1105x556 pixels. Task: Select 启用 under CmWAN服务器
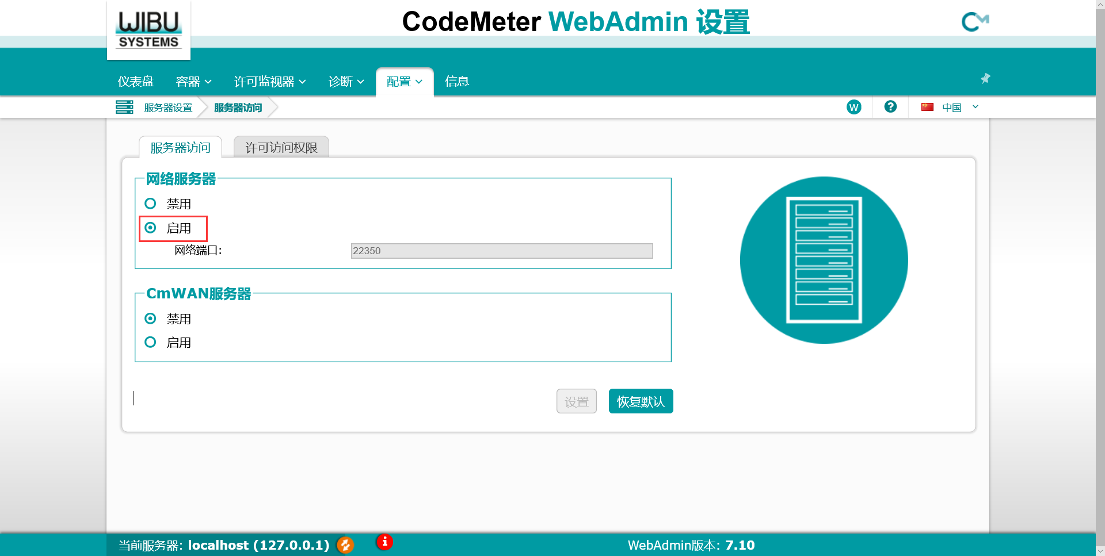(150, 342)
